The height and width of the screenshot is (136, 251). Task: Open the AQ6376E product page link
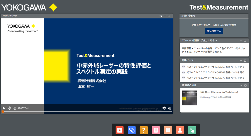pyautogui.click(x=215, y=72)
